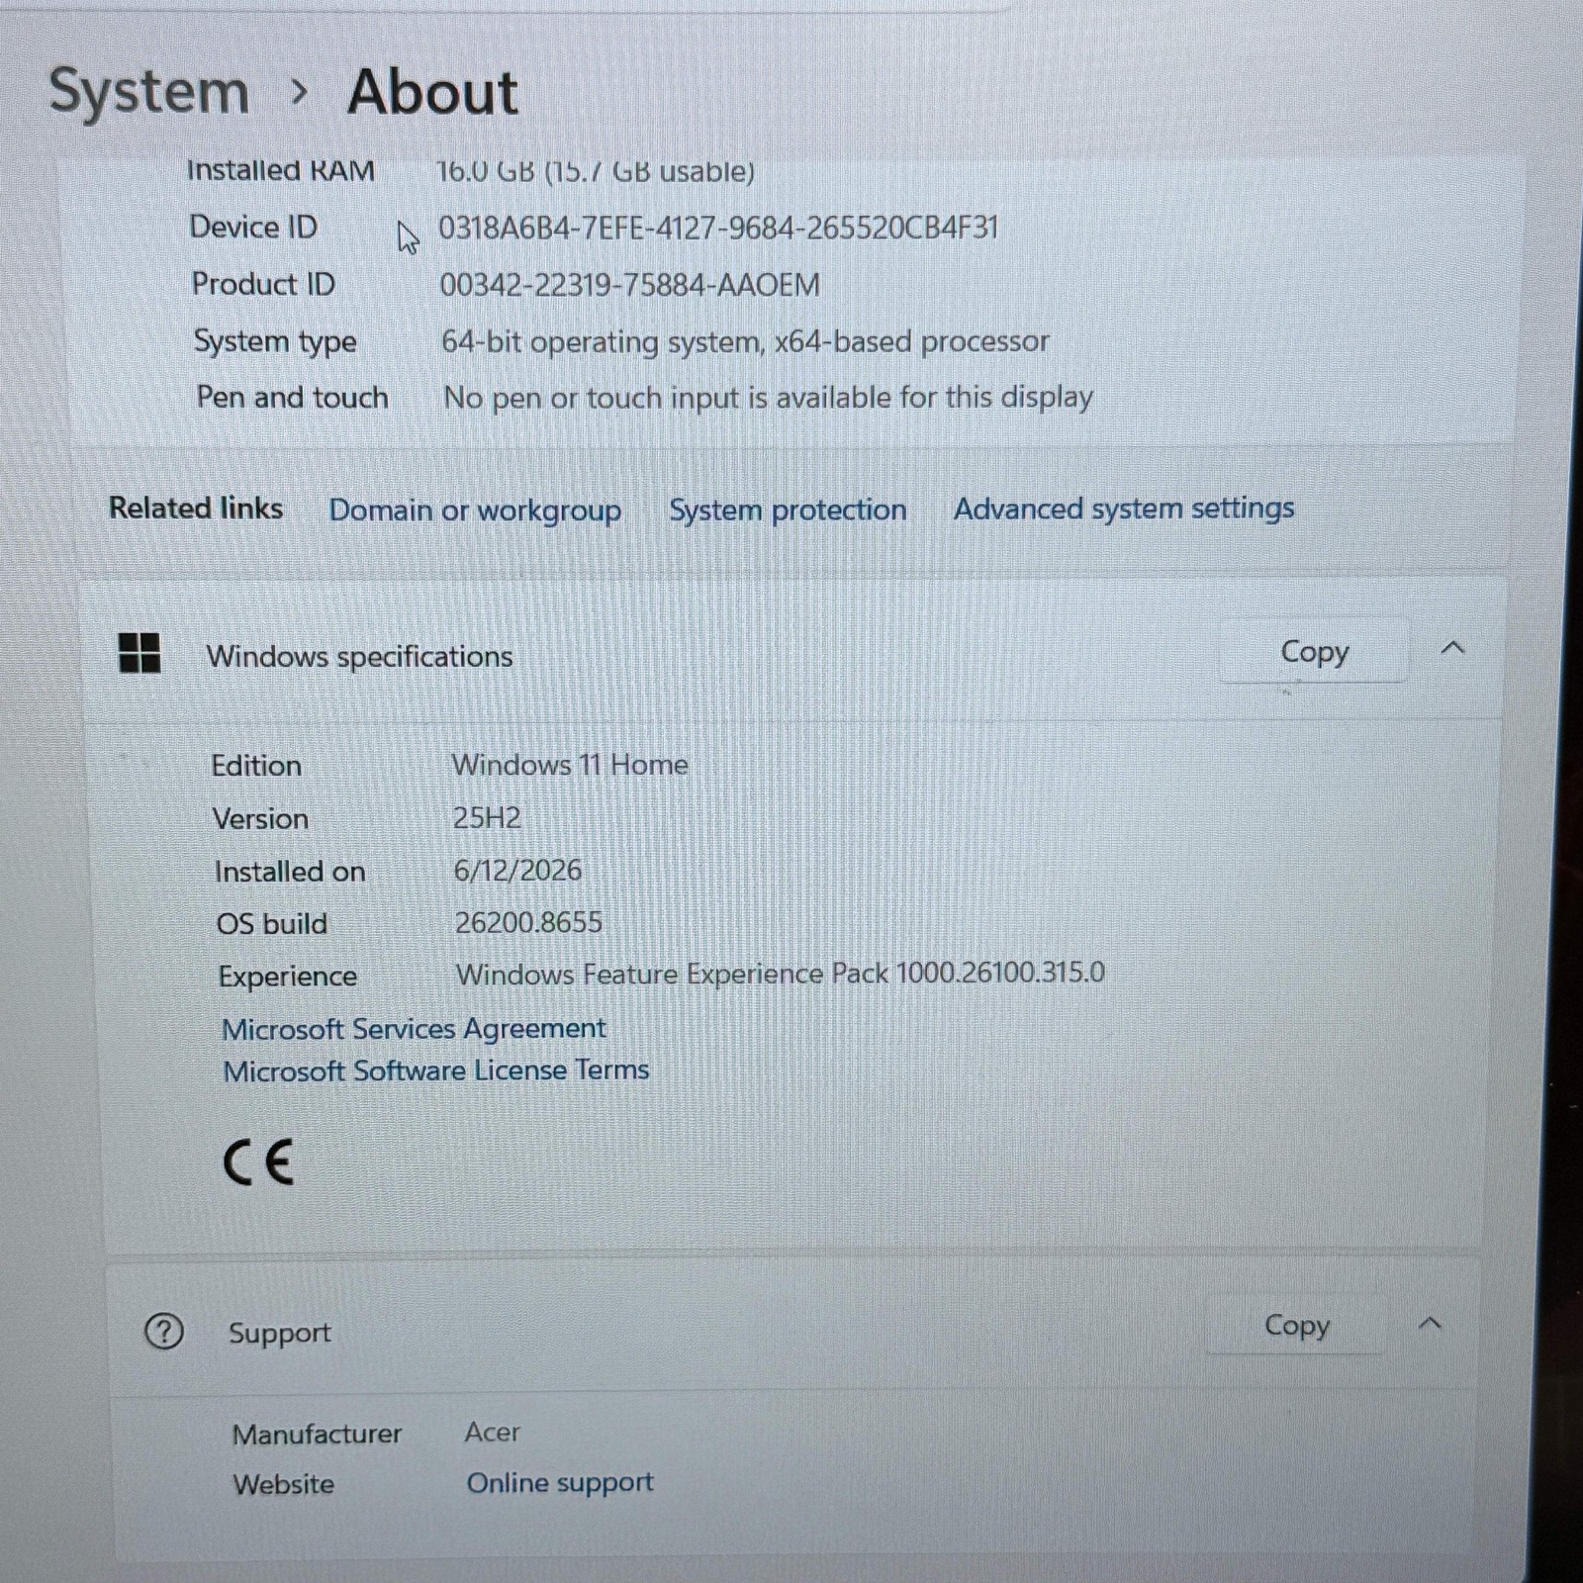Image resolution: width=1583 pixels, height=1583 pixels.
Task: Select the manufacturer value Acer
Action: [492, 1432]
